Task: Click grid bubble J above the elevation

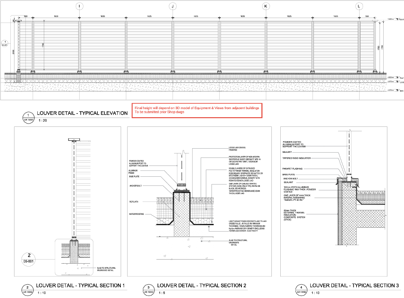Action: coord(173,6)
